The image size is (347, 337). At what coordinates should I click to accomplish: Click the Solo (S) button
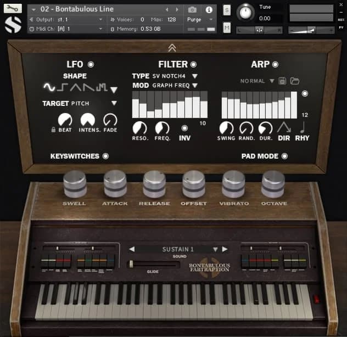click(x=227, y=10)
